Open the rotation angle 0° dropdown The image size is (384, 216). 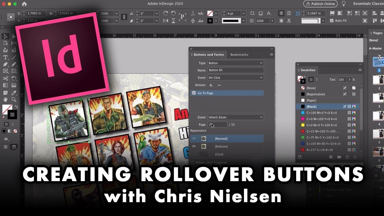(157, 13)
